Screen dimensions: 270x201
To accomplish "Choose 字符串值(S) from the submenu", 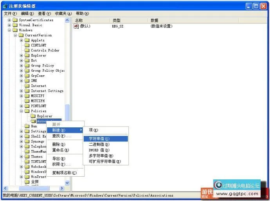I will click(99, 139).
